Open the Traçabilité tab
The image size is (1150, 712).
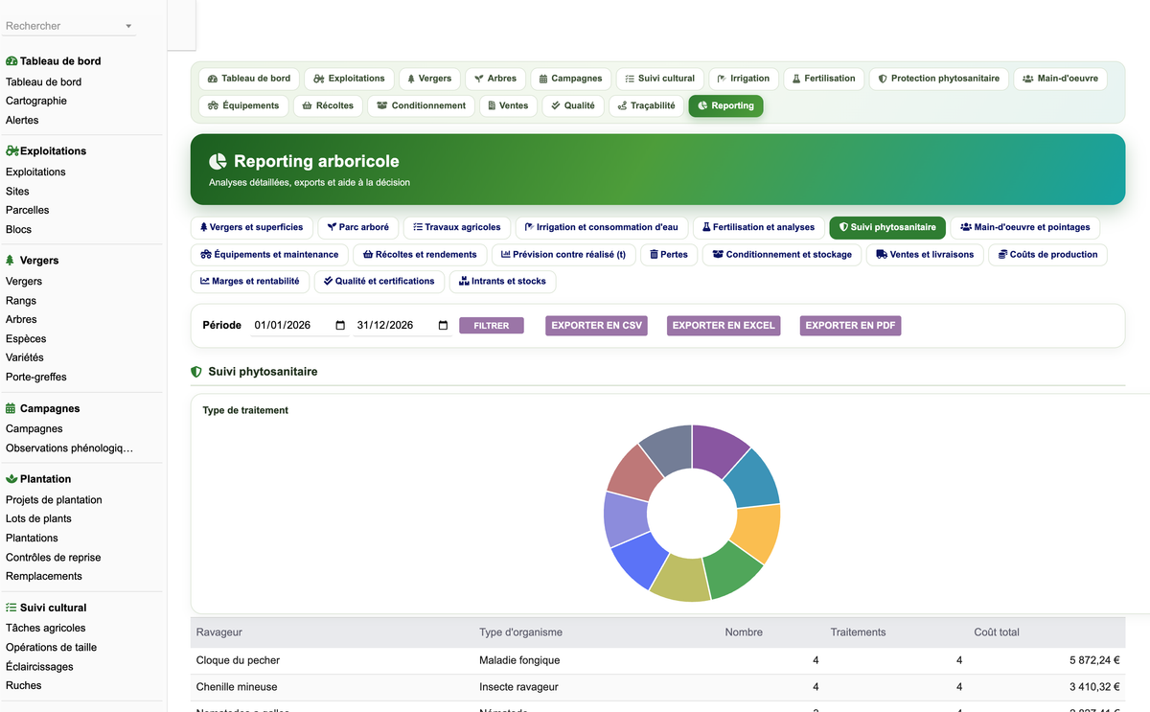pyautogui.click(x=647, y=105)
